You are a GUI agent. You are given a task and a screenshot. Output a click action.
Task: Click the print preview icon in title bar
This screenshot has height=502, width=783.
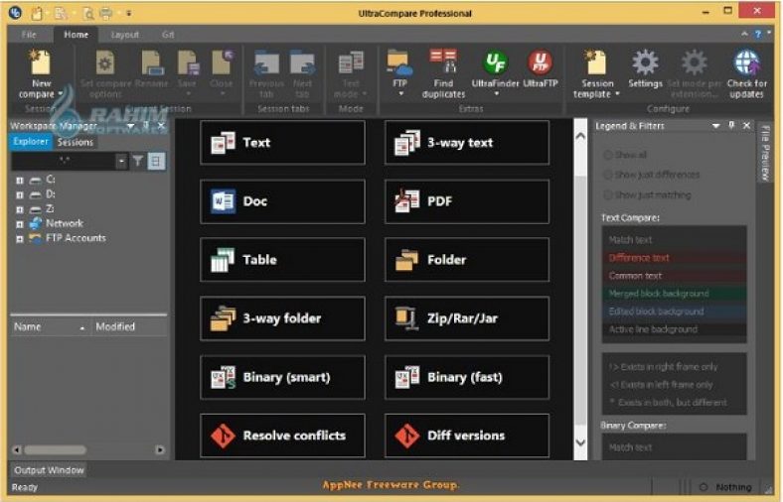tap(88, 13)
